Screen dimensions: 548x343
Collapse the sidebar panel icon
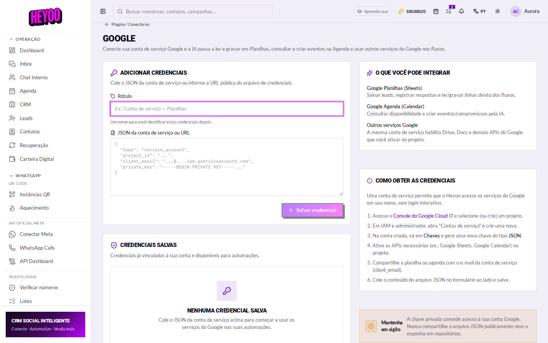103,11
